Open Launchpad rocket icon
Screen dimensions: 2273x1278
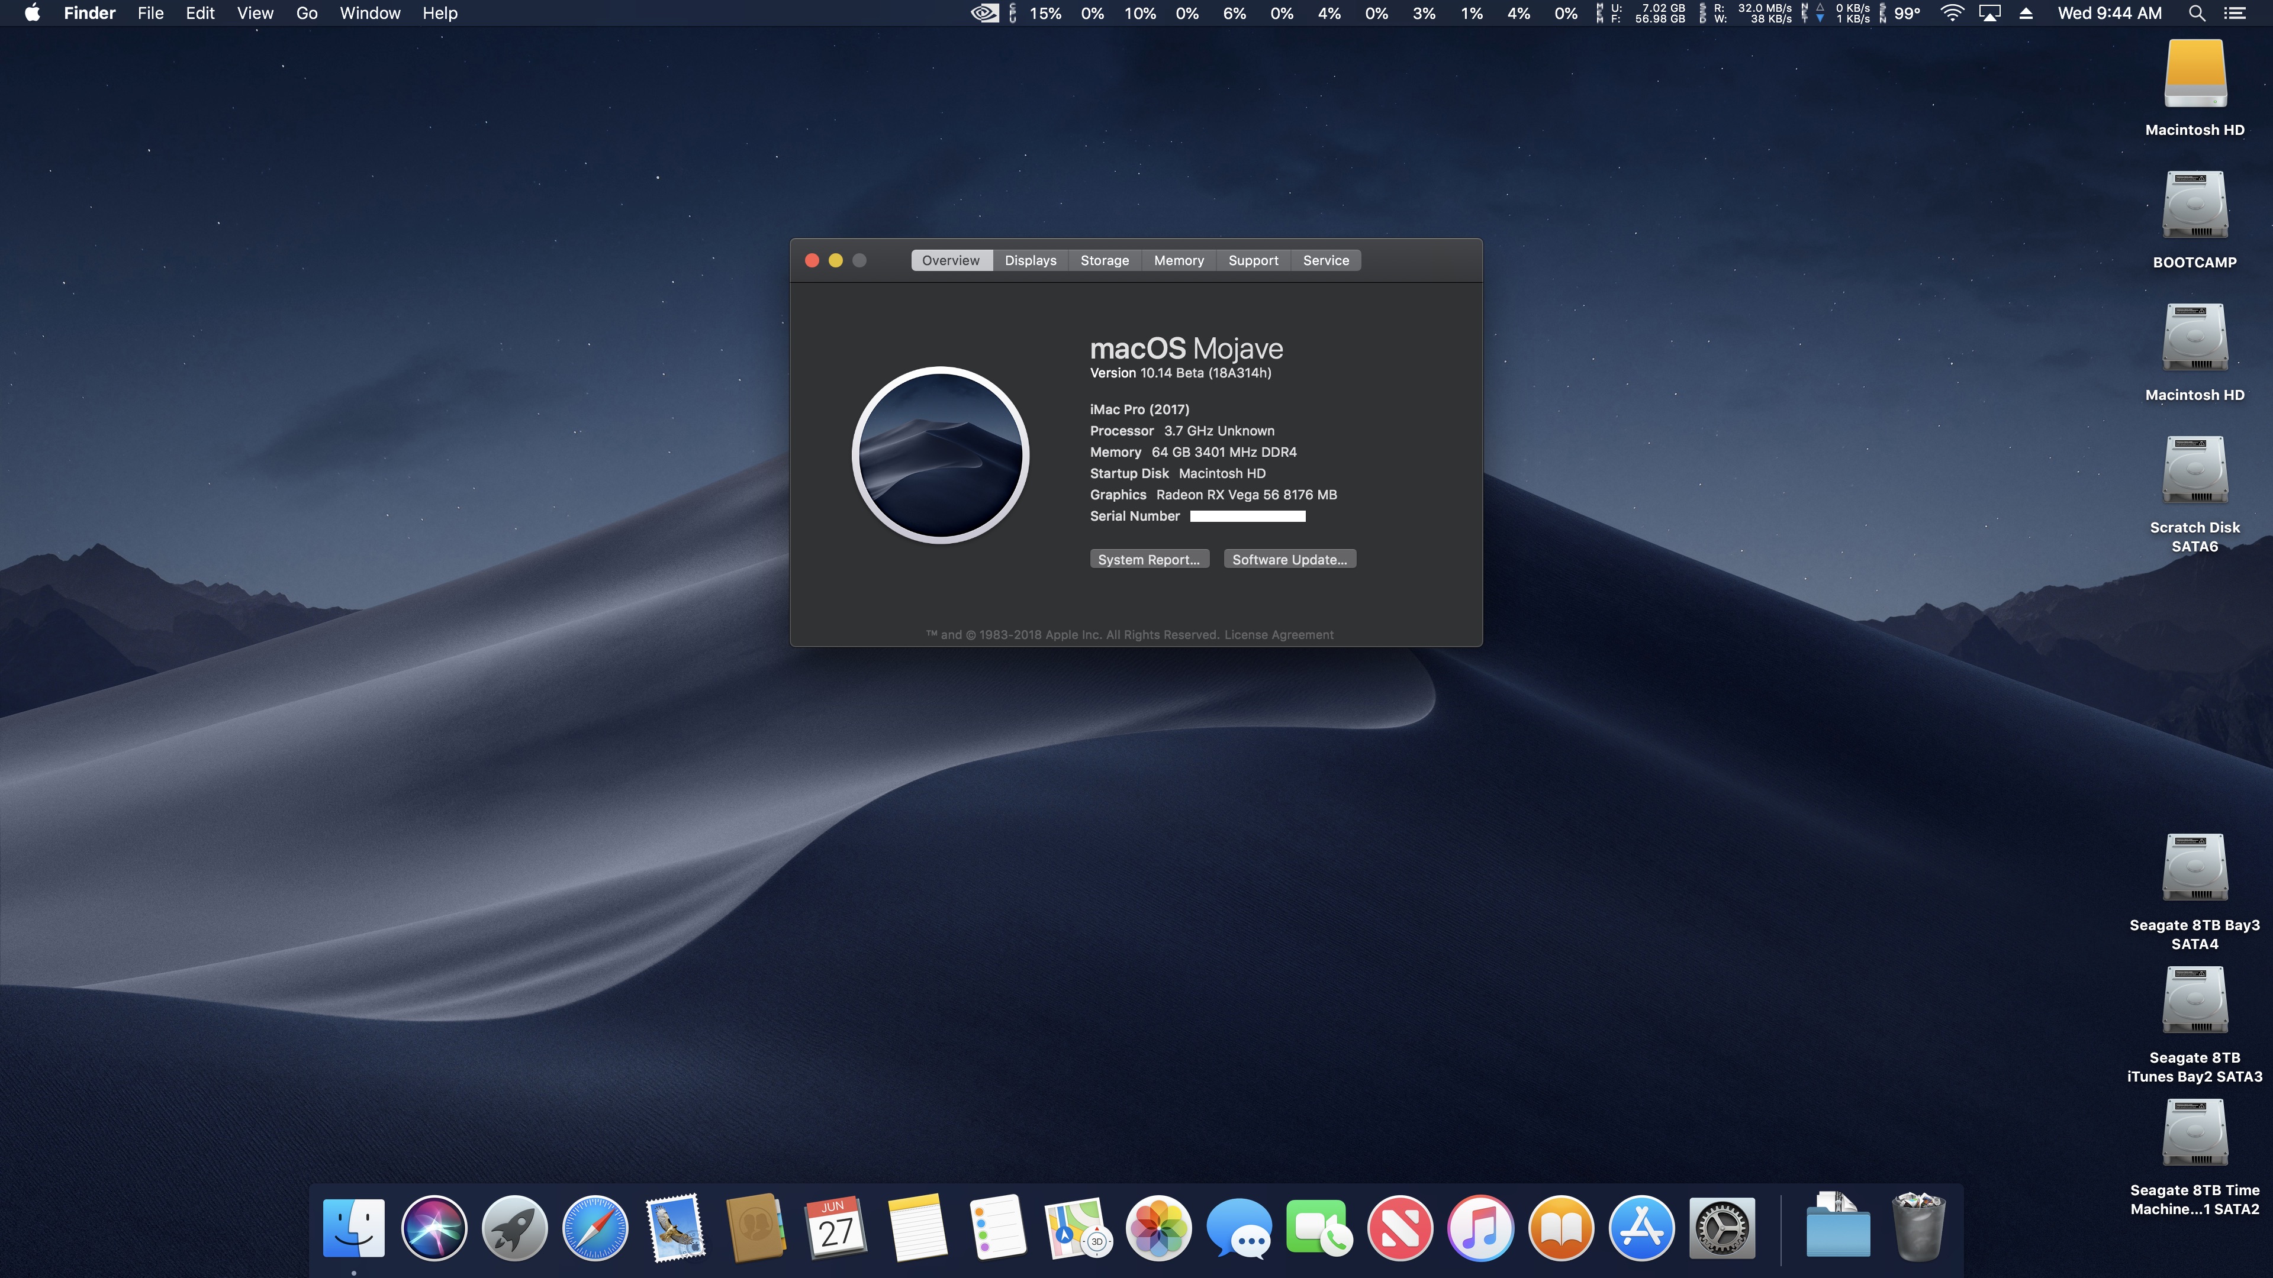click(x=514, y=1228)
